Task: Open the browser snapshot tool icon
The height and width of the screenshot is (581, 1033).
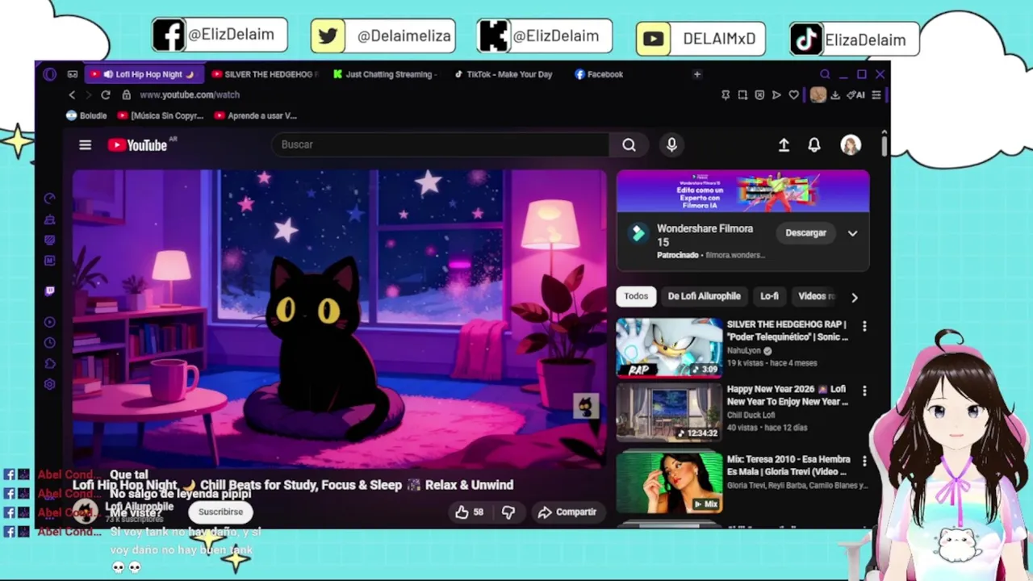Action: [742, 95]
